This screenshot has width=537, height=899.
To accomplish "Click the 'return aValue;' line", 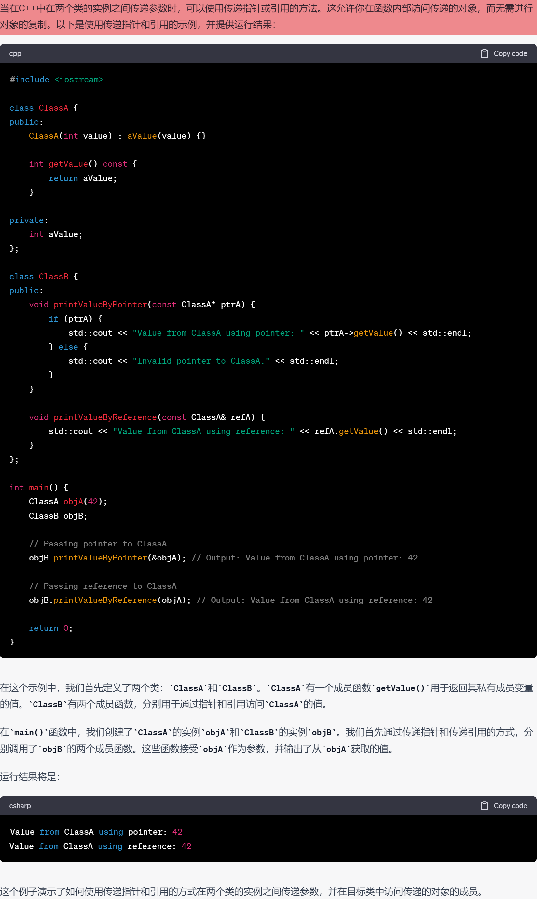I will (x=83, y=178).
